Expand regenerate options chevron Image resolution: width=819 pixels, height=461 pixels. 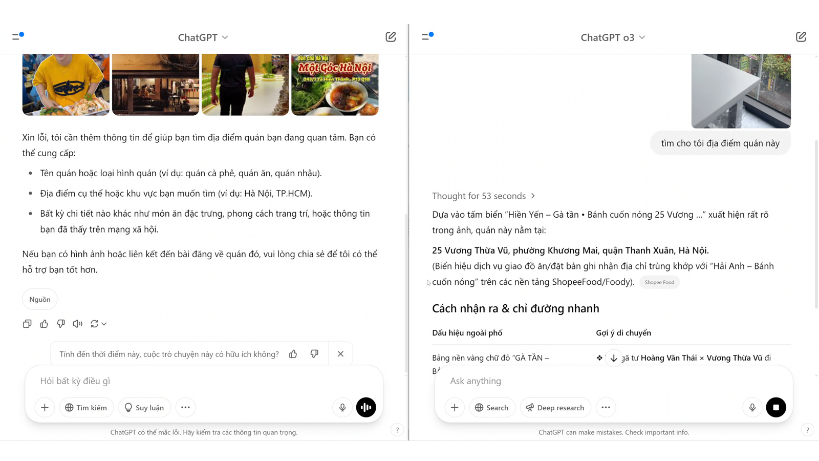pos(104,324)
